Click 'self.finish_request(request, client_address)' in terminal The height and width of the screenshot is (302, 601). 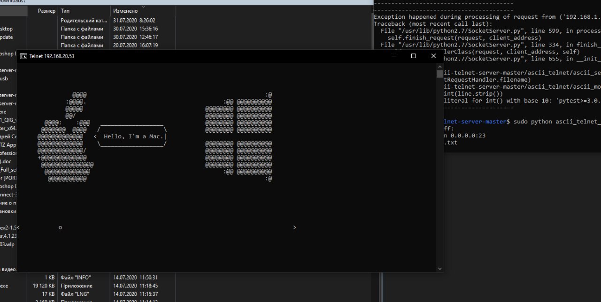(x=464, y=38)
